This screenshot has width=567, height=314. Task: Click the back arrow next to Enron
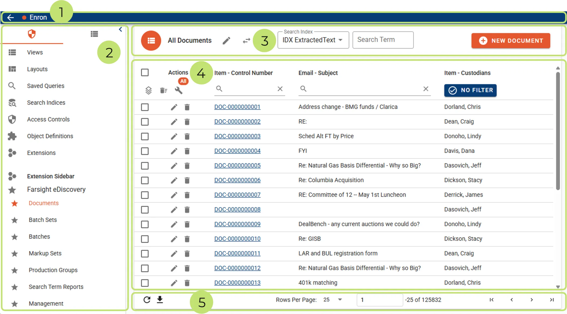(11, 18)
